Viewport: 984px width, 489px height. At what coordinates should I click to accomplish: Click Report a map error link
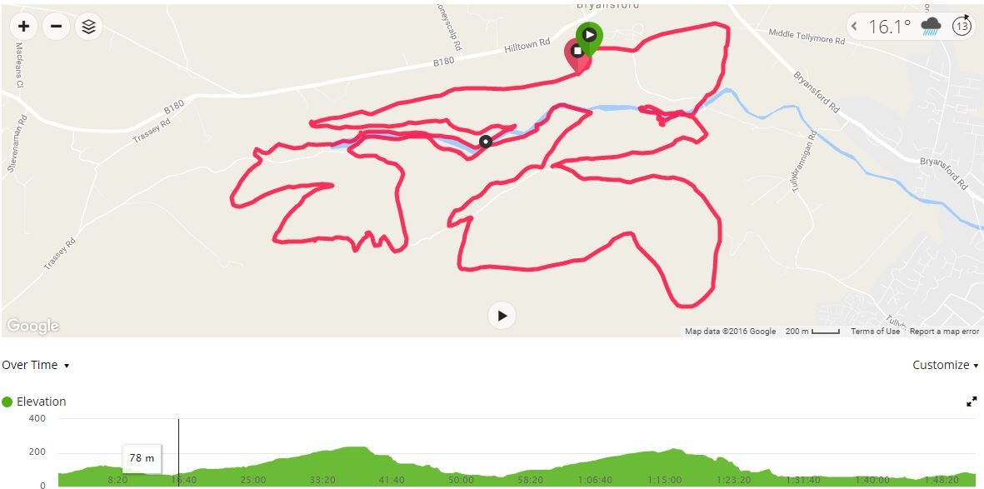pos(944,332)
